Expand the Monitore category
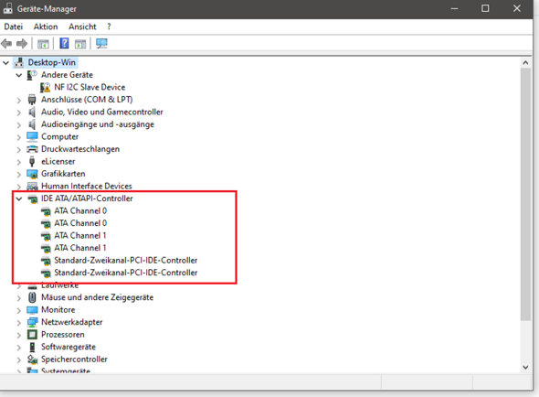The image size is (539, 397). 19,310
